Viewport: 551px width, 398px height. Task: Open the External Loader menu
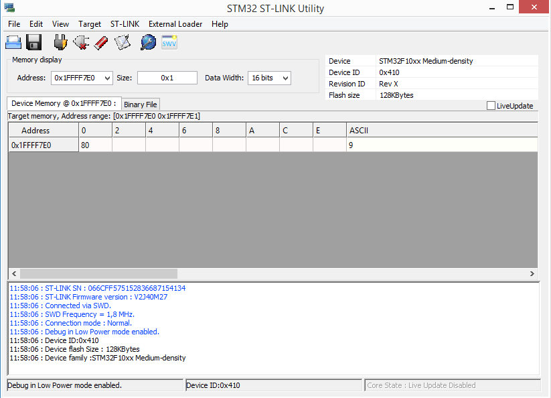pyautogui.click(x=175, y=24)
